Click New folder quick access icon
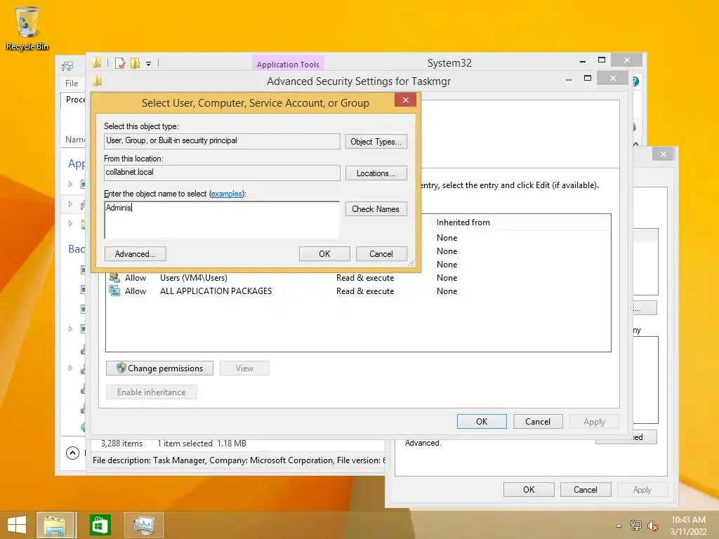The width and height of the screenshot is (719, 539). click(135, 63)
